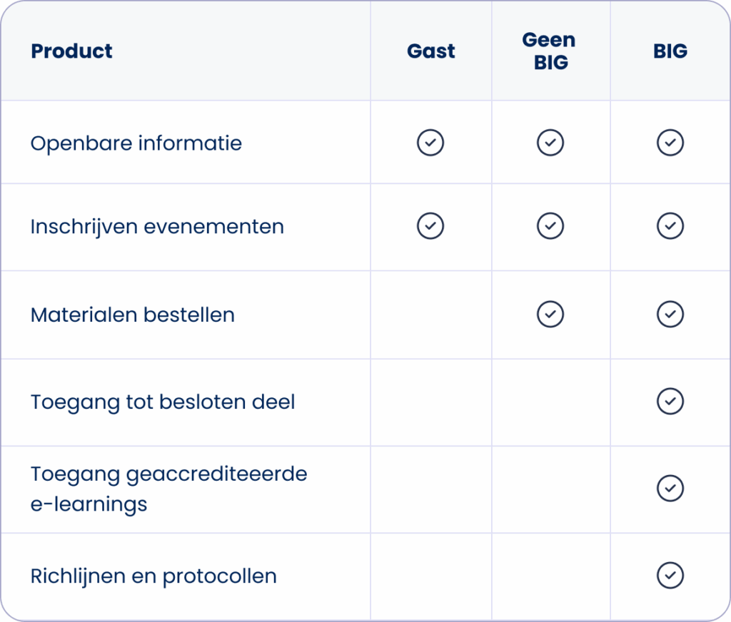Click the Gast column header
731x622 pixels.
431,51
